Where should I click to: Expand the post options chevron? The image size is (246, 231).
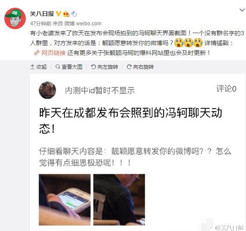242,10
